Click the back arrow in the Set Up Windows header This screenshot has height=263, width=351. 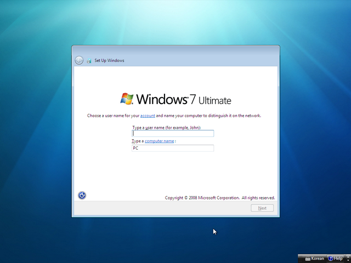[x=79, y=60]
